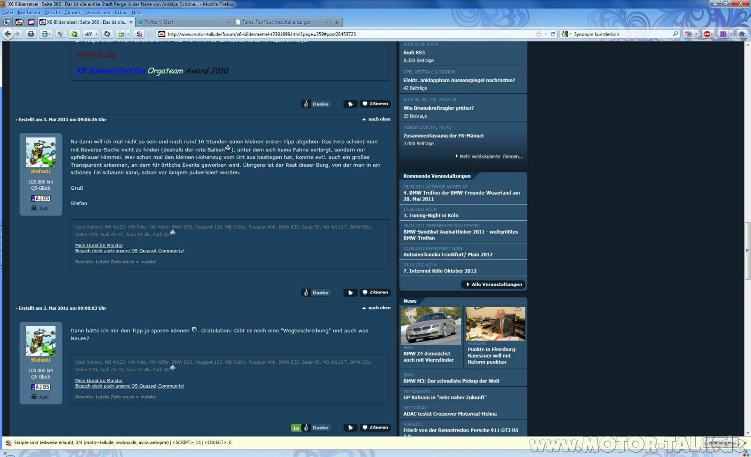Image resolution: width=751 pixels, height=457 pixels.
Task: Open 'ADAC testet Crossover Motorrad-Helme' news
Action: click(450, 414)
